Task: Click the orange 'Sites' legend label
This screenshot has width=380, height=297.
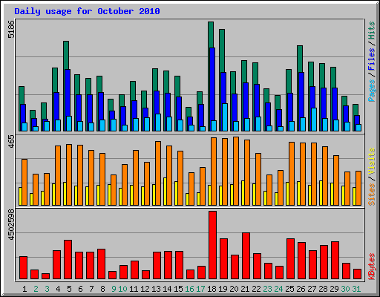Action: 372,195
